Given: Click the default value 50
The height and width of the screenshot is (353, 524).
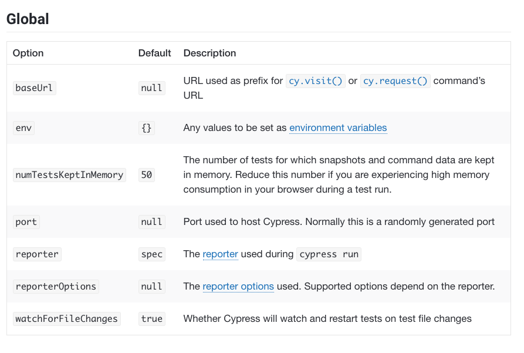Looking at the screenshot, I should [x=147, y=174].
